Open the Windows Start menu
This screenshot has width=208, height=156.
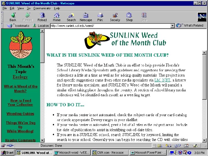pyautogui.click(x=8, y=153)
